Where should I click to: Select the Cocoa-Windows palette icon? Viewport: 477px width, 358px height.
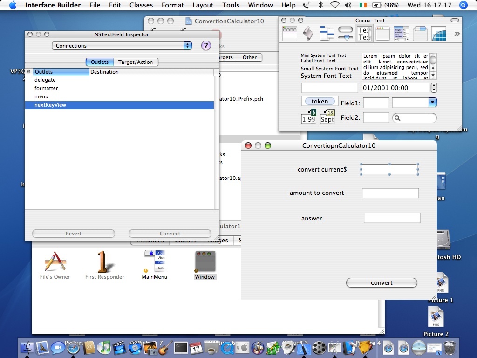coord(383,34)
